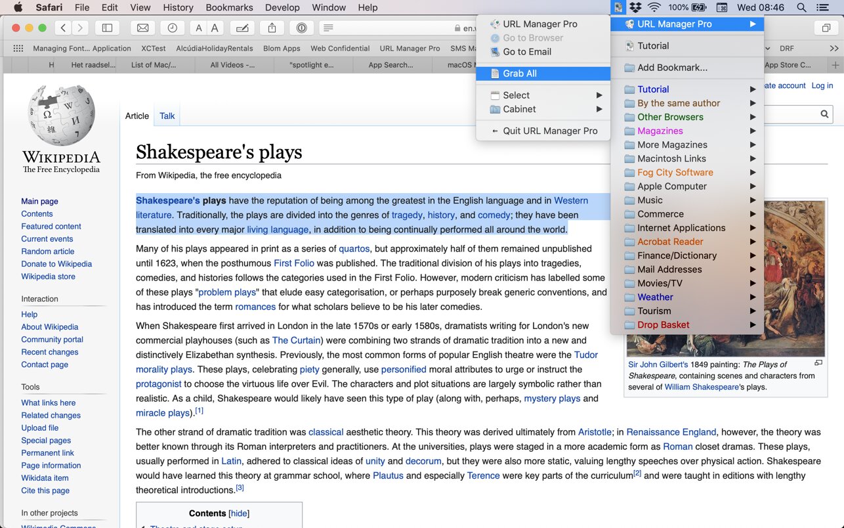The width and height of the screenshot is (844, 528).
Task: Select Add Bookmark… menu item
Action: tap(672, 68)
